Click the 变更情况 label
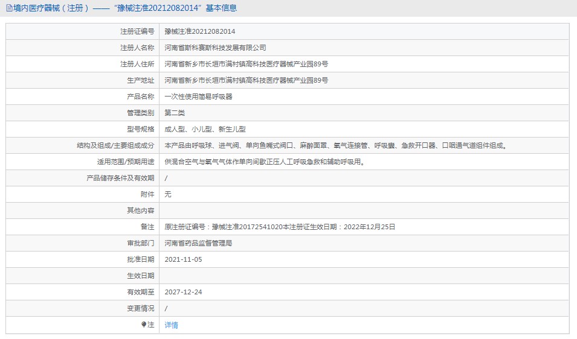The height and width of the screenshot is (339, 577). (x=141, y=308)
